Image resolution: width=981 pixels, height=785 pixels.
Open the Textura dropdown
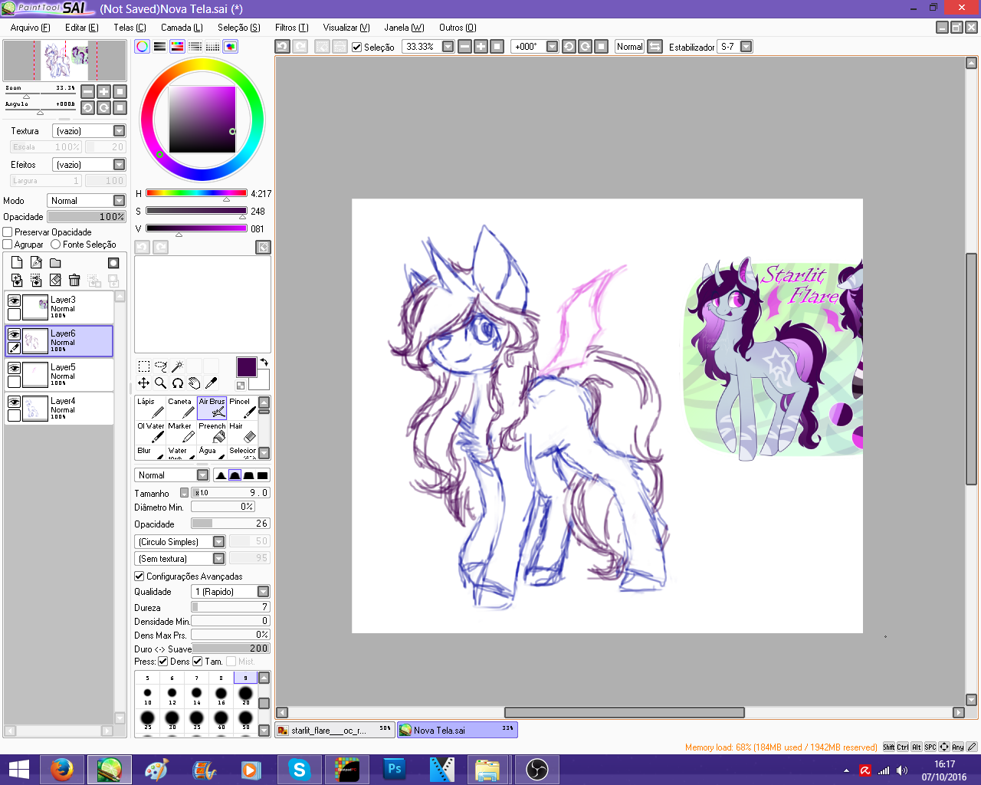pos(89,131)
